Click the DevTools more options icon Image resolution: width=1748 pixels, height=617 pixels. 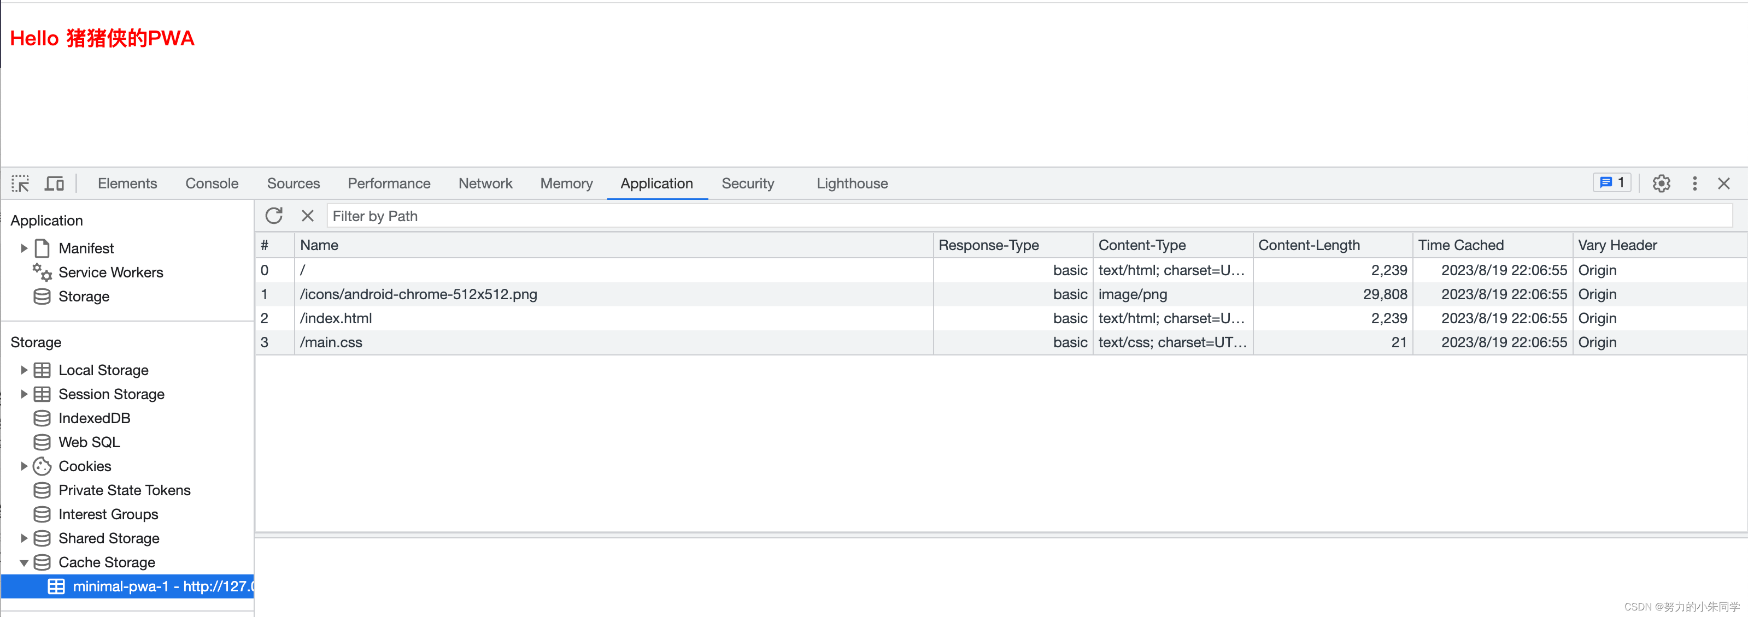tap(1696, 183)
